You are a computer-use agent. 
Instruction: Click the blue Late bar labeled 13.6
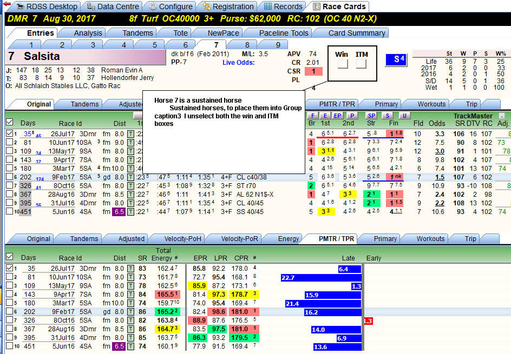pyautogui.click(x=337, y=347)
